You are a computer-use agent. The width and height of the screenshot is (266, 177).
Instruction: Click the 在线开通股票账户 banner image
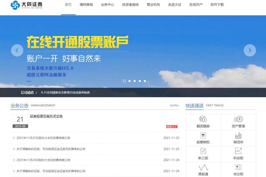click(77, 42)
